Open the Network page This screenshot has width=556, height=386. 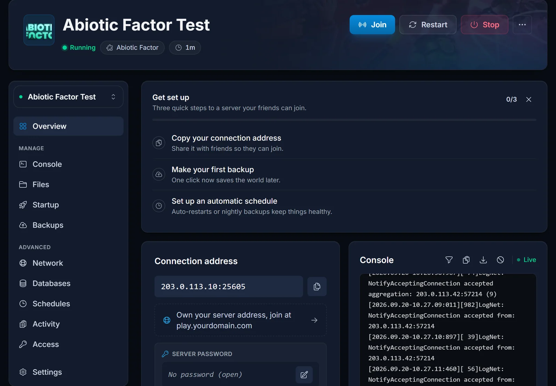68,263
